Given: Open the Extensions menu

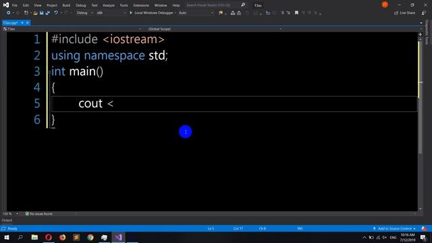Looking at the screenshot, I should [141, 5].
